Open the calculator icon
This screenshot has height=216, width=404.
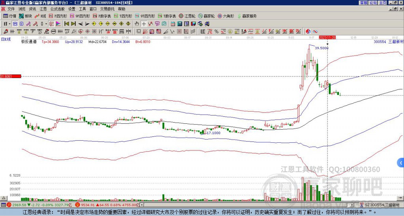180,24
